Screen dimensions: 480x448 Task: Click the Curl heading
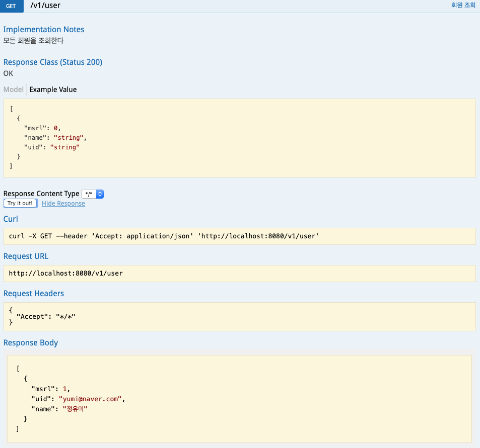point(11,219)
